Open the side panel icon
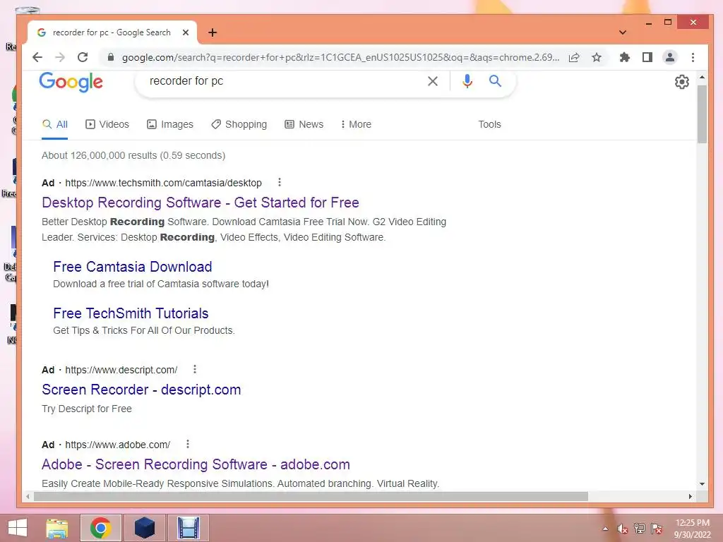723x542 pixels. pos(647,57)
